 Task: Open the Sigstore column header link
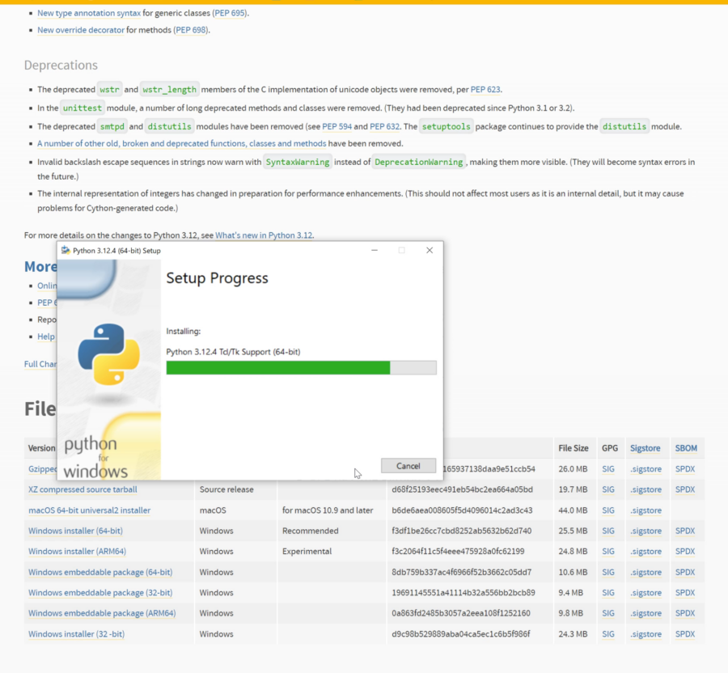(x=645, y=448)
